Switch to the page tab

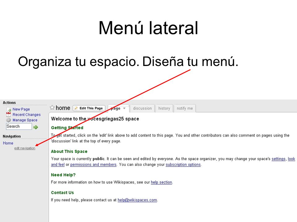pyautogui.click(x=118, y=108)
